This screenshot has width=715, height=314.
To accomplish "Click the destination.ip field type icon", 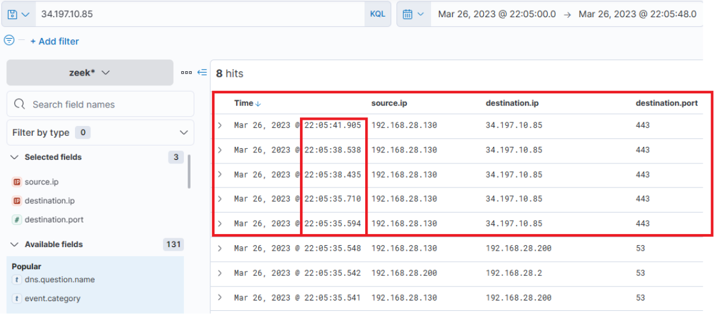I will tap(17, 201).
